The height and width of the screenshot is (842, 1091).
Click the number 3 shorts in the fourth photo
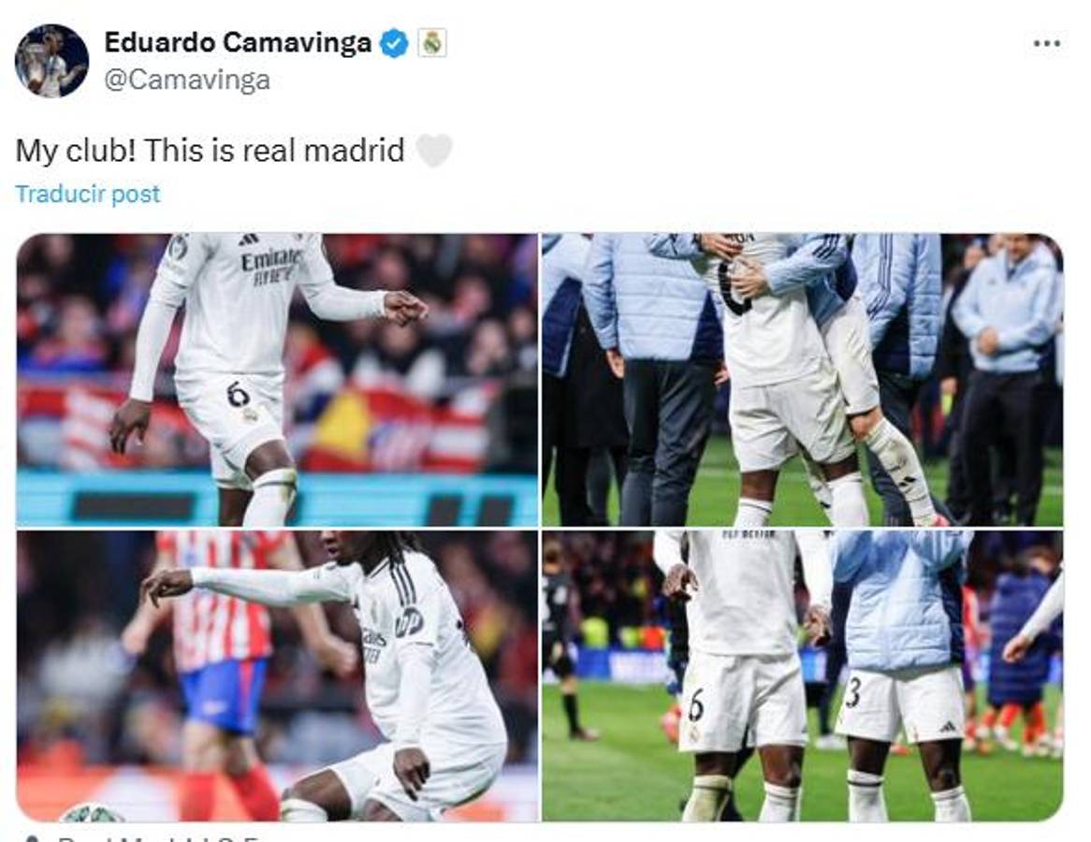point(900,703)
